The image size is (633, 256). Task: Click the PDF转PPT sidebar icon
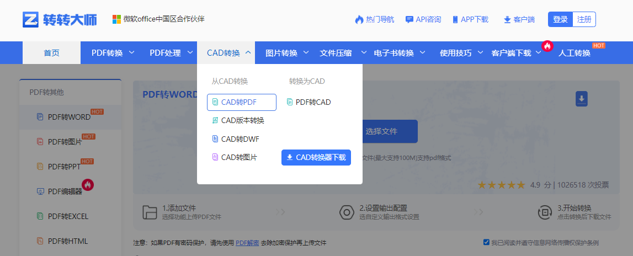40,166
